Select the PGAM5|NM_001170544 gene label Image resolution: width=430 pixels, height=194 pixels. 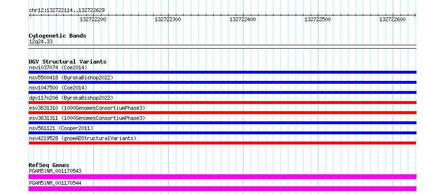click(55, 183)
